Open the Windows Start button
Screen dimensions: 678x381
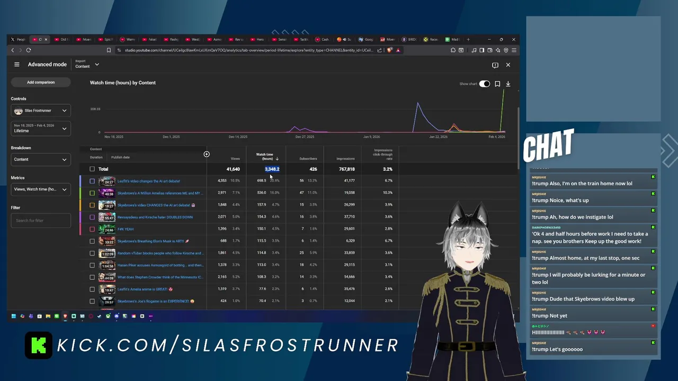tap(14, 316)
